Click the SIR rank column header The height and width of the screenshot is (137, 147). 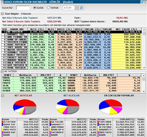point(4,29)
